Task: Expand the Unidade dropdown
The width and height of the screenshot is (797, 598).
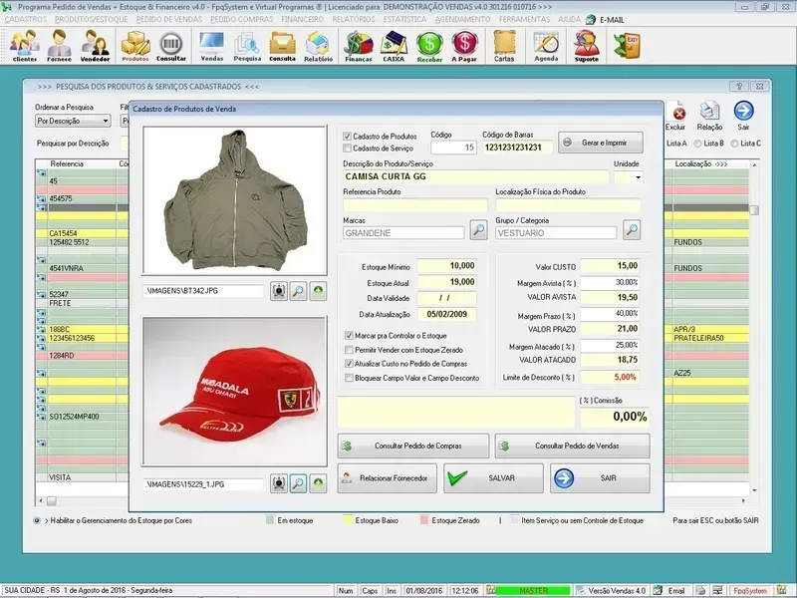Action: (x=638, y=177)
